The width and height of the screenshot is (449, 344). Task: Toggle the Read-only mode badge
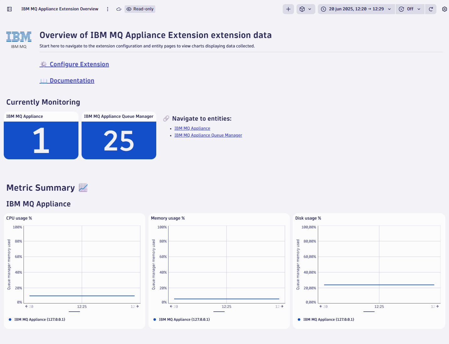click(x=140, y=9)
